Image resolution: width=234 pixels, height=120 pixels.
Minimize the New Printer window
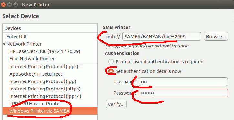pyautogui.click(x=9, y=5)
